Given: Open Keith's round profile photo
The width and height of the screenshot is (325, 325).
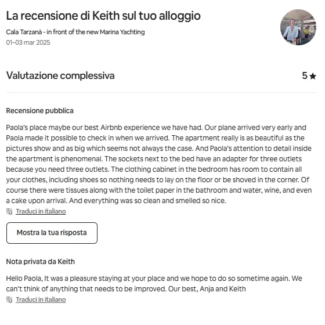Looking at the screenshot, I should click(298, 27).
